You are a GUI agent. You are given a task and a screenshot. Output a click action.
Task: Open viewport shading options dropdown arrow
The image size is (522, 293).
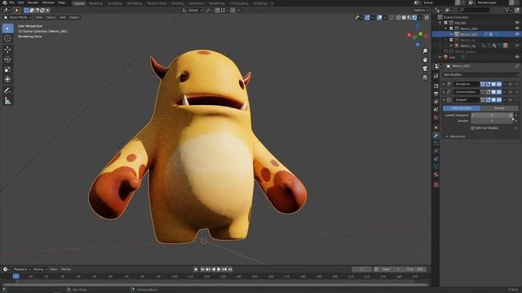tap(420, 18)
